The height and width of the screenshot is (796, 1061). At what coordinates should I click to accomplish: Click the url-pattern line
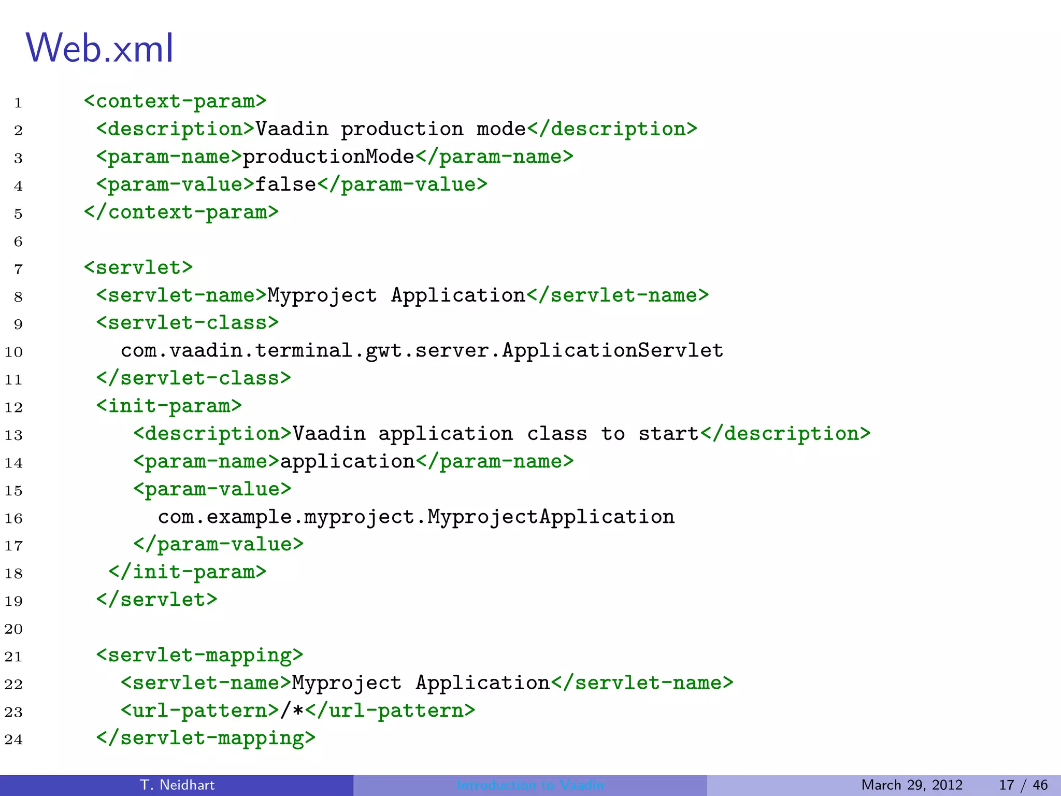tap(298, 710)
